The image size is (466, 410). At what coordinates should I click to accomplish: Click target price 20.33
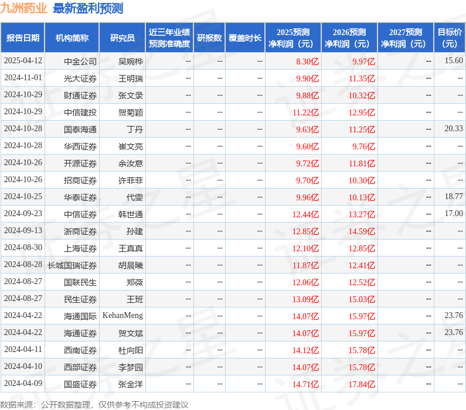tap(454, 128)
